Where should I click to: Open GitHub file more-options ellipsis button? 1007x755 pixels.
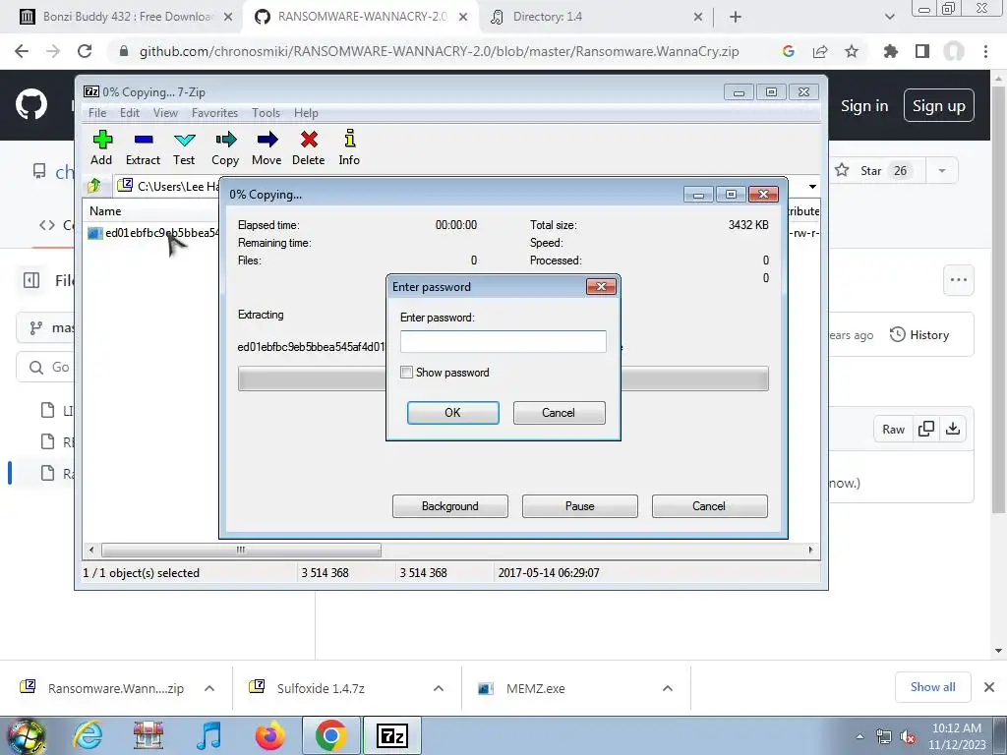[959, 280]
